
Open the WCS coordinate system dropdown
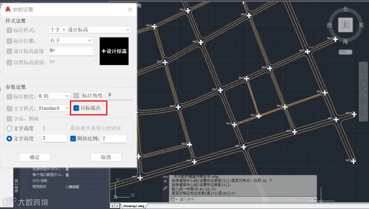[x=345, y=52]
